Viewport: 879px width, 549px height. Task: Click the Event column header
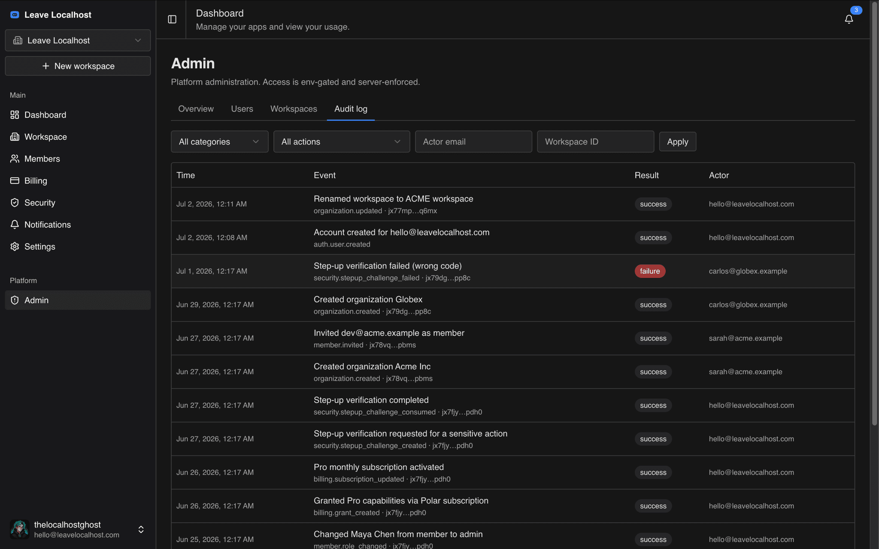click(324, 175)
